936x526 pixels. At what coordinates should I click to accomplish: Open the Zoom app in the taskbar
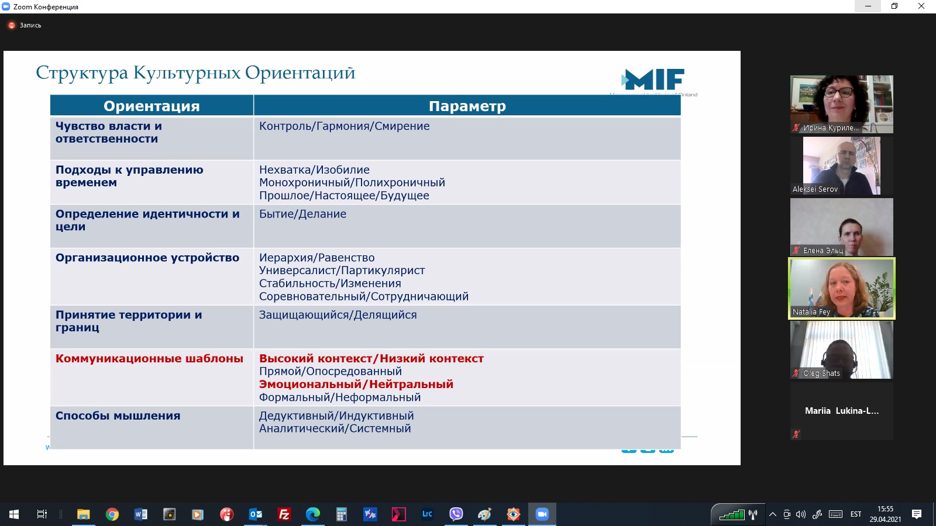(x=542, y=514)
